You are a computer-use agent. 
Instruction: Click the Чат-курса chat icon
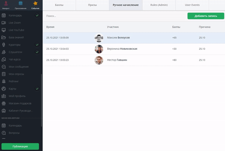(x=4, y=59)
